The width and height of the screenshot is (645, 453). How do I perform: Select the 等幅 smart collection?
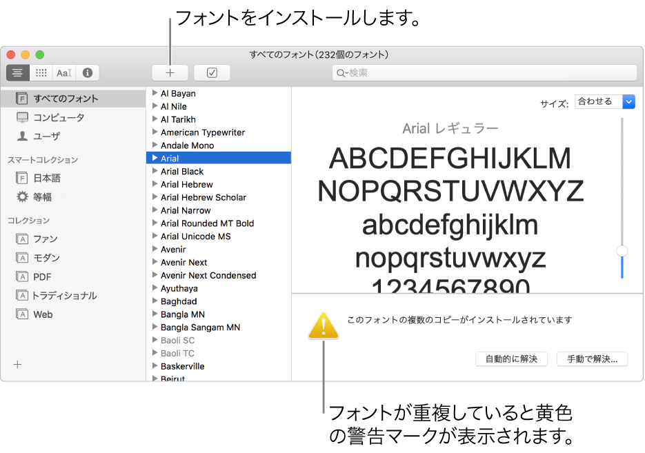pyautogui.click(x=43, y=197)
